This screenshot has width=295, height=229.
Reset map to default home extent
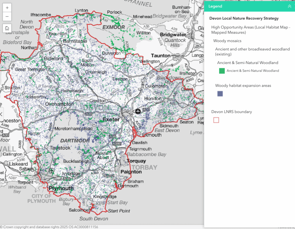click(7, 28)
